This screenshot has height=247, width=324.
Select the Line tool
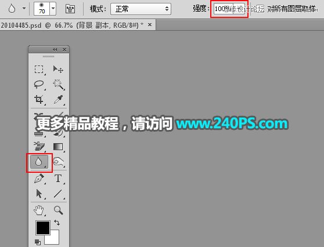[x=58, y=194]
